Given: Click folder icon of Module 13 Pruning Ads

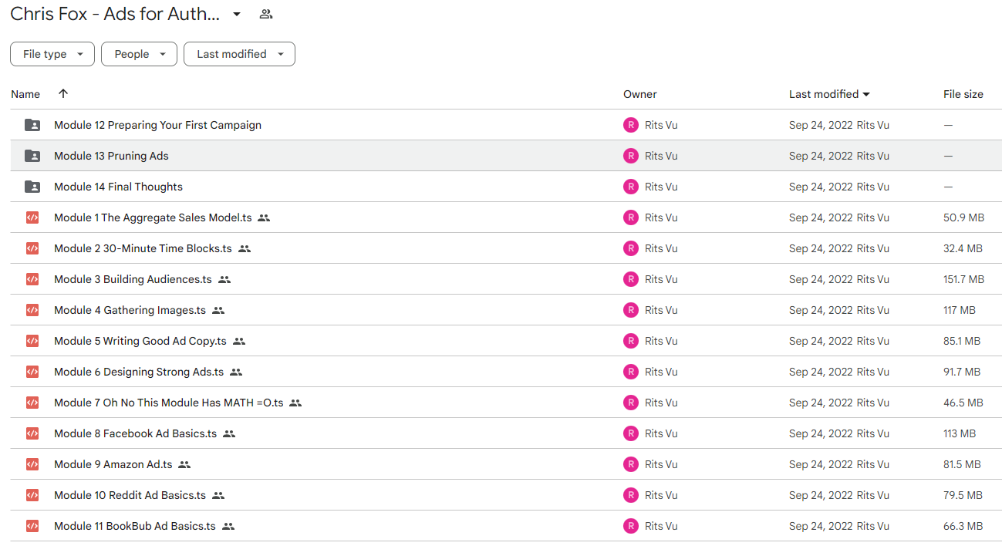Looking at the screenshot, I should [x=32, y=156].
